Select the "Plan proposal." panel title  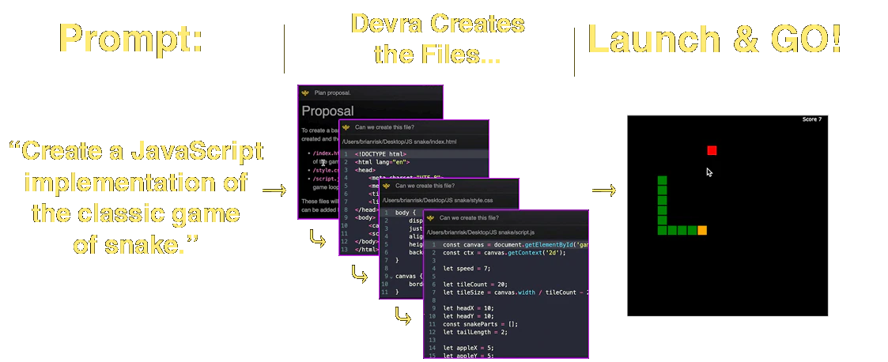pyautogui.click(x=332, y=92)
